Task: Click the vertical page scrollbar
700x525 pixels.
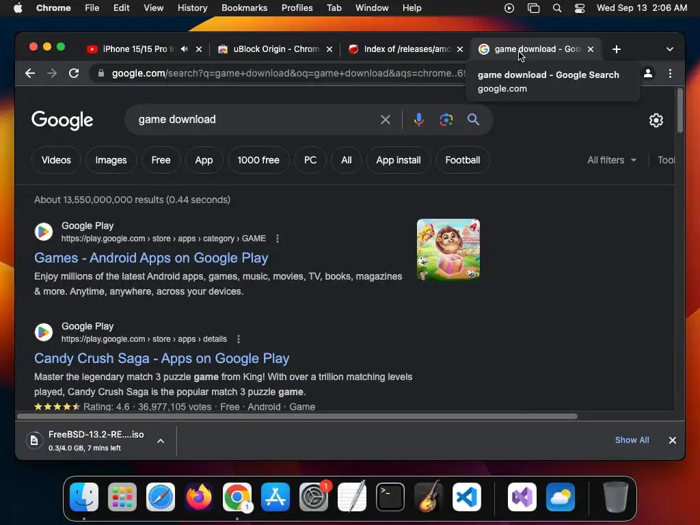Action: 680,111
